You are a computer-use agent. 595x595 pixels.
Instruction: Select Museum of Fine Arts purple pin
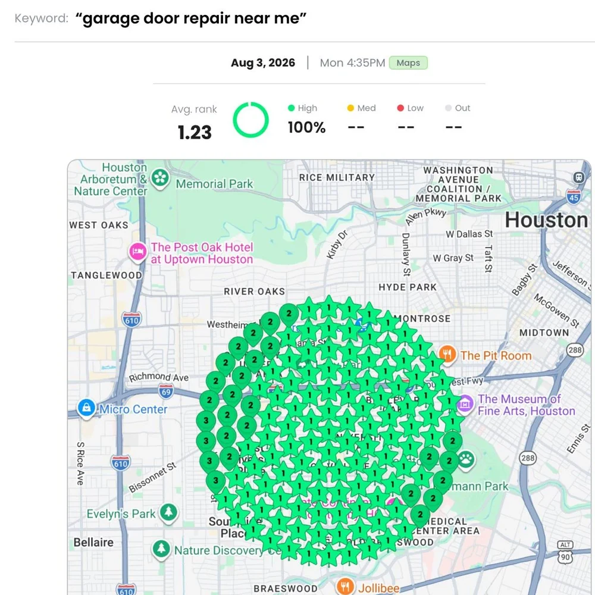click(x=465, y=405)
